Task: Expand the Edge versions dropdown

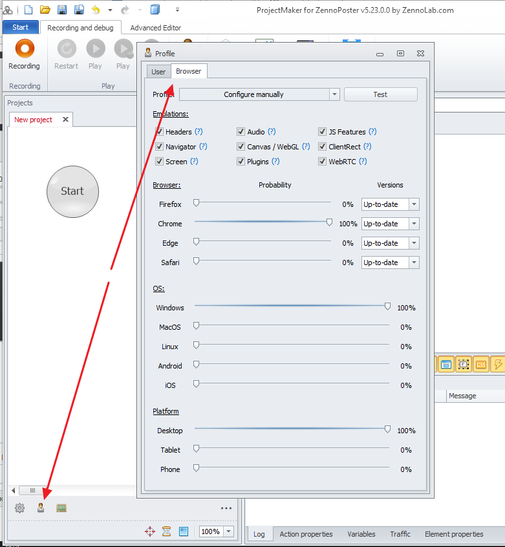Action: point(414,243)
